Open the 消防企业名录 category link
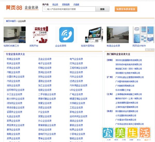Viewport: 155px width, 142px height. click(13, 86)
